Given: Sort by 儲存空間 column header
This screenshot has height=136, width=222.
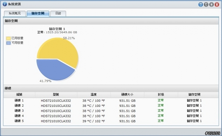Looking at the screenshot, I should click(194, 94).
